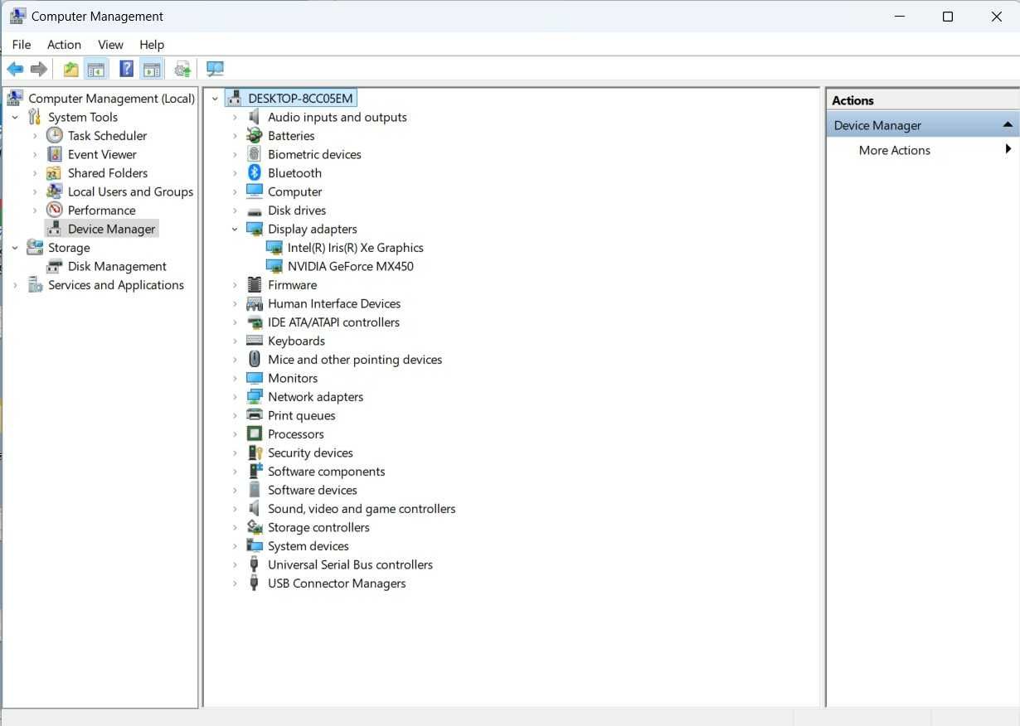Expand the Keyboards category
This screenshot has height=726, width=1020.
(x=235, y=341)
